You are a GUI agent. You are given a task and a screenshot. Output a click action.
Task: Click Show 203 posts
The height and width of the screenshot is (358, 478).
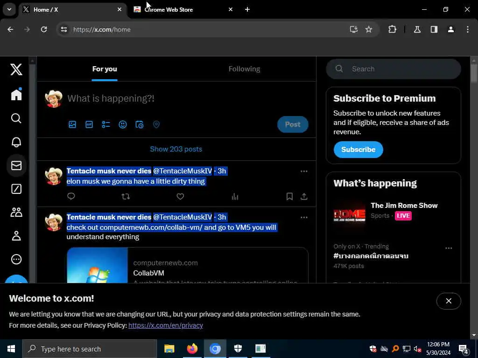click(x=176, y=149)
